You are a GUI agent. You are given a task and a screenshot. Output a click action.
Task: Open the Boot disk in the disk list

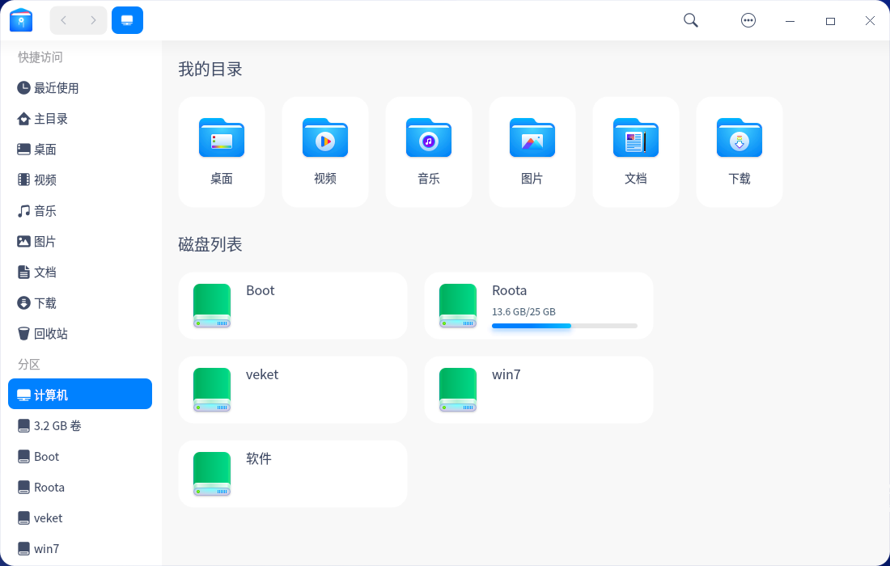click(x=292, y=306)
